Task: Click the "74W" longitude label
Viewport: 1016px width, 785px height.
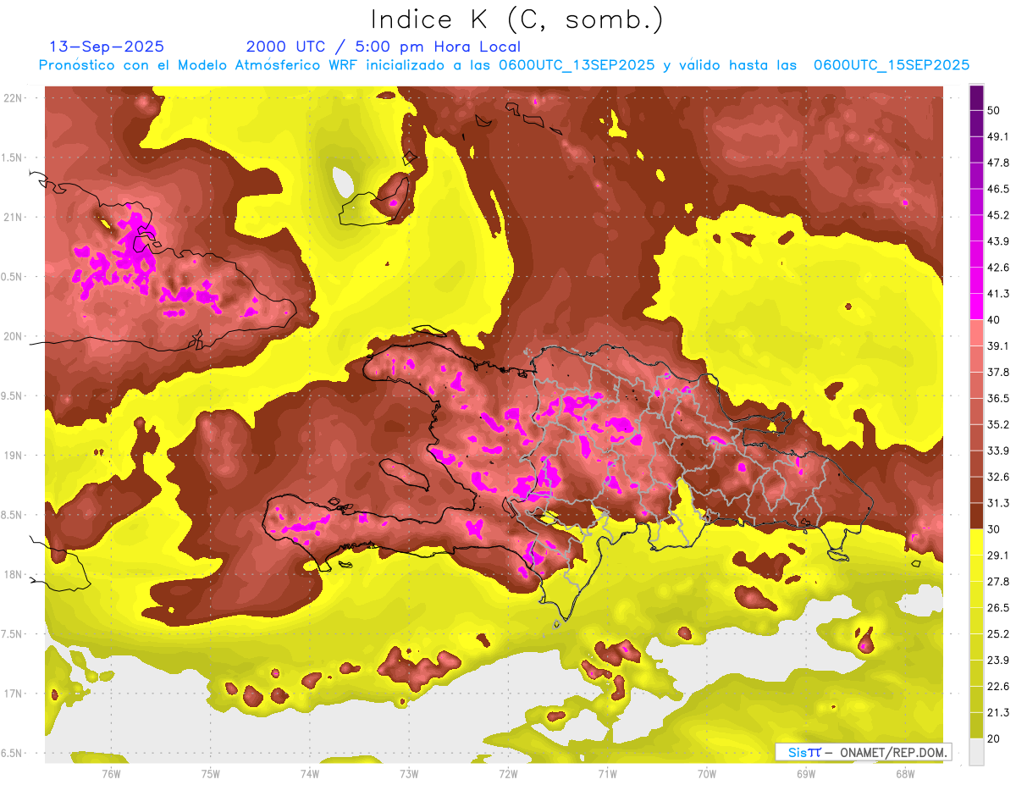Action: pos(310,773)
